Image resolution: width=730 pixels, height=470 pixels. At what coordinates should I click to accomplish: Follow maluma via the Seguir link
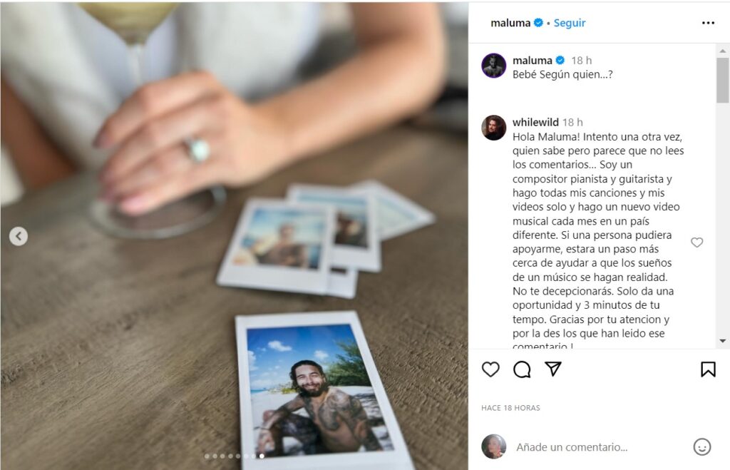pyautogui.click(x=570, y=23)
